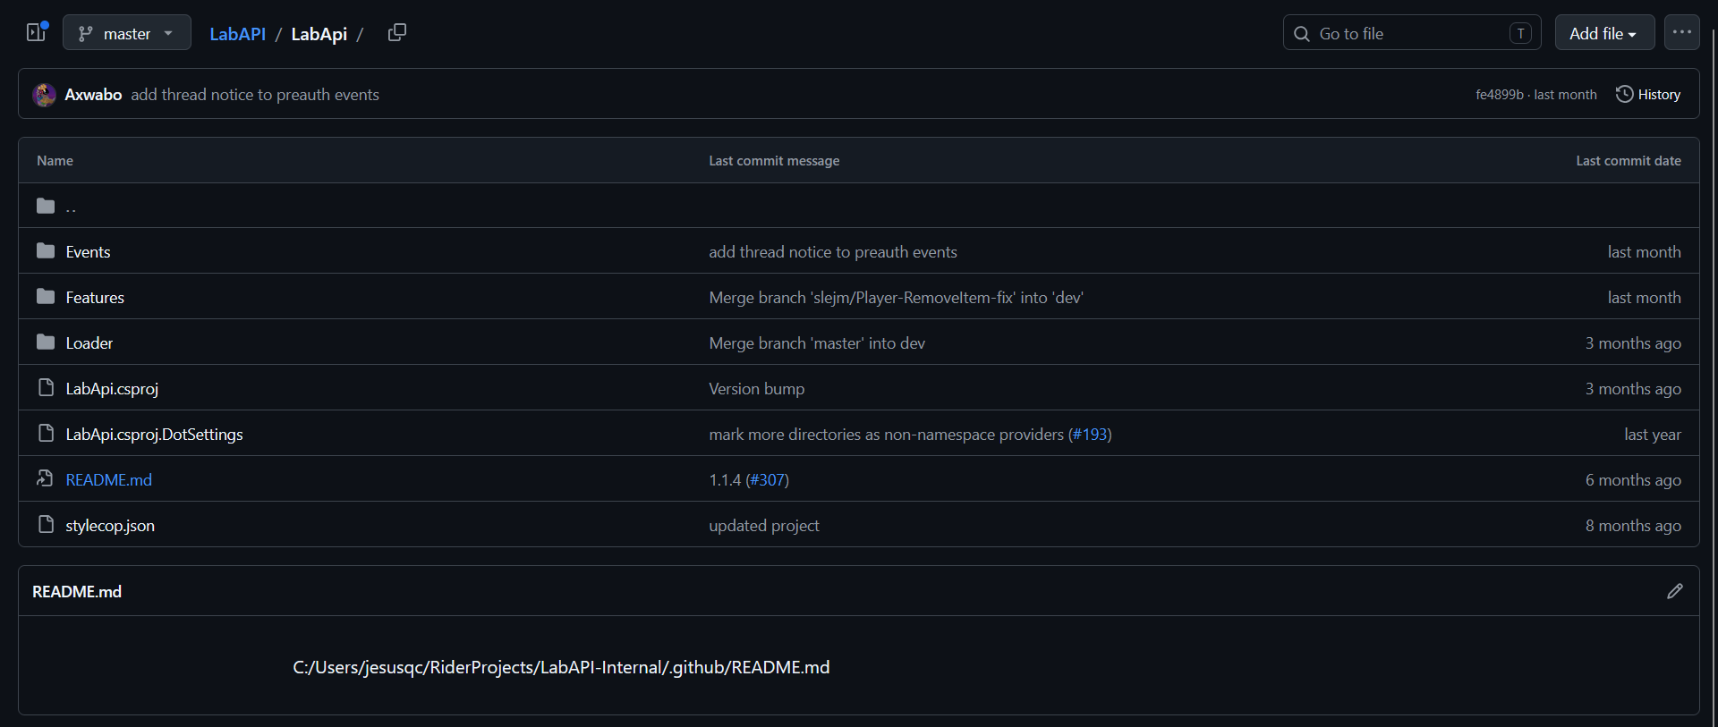Open the Events folder

click(x=88, y=252)
